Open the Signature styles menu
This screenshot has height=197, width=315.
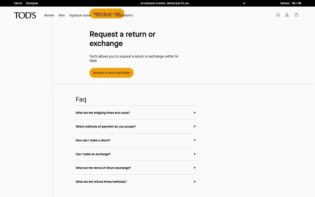[80, 15]
